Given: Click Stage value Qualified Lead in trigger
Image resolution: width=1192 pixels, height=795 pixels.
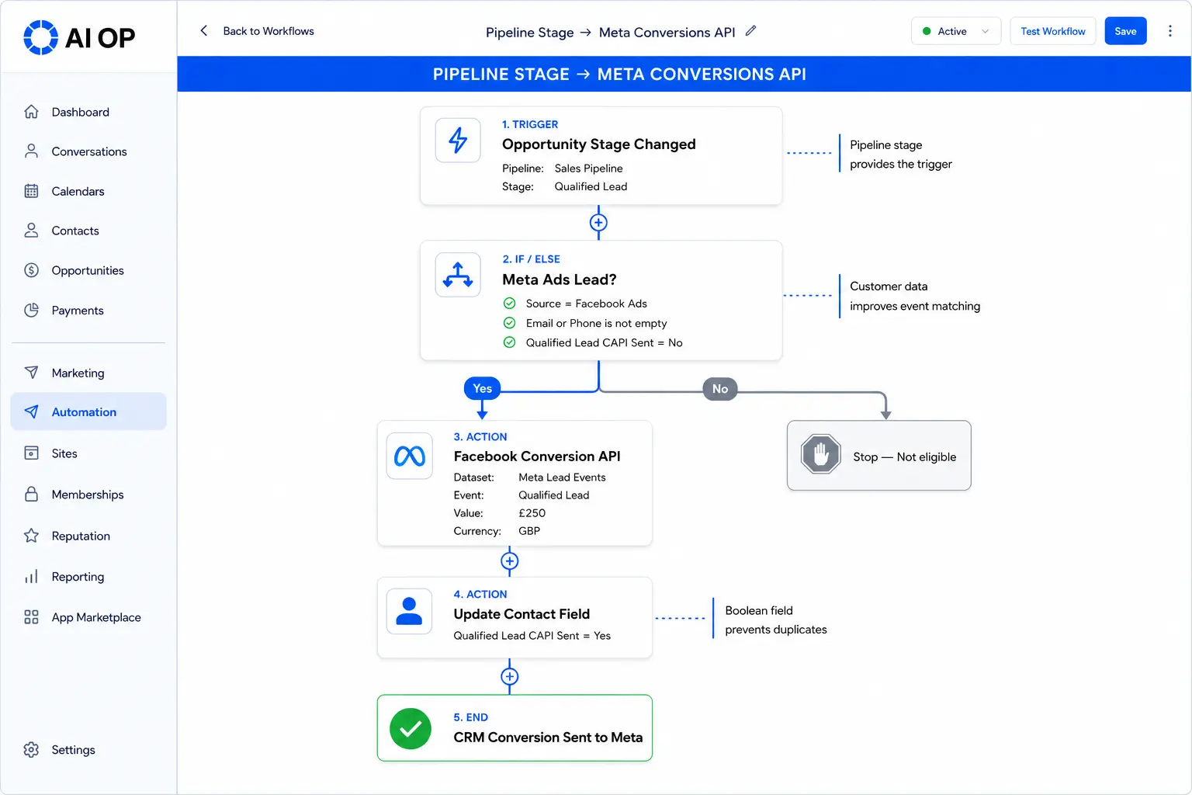Looking at the screenshot, I should click(x=591, y=186).
